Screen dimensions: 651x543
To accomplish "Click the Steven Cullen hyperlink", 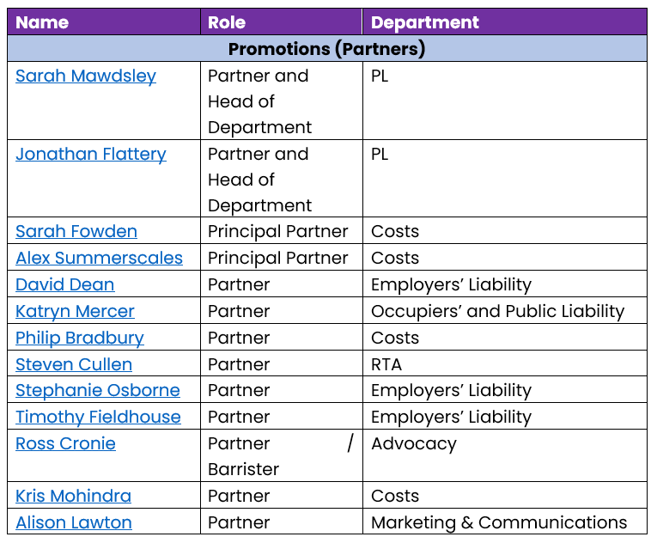I will (74, 364).
